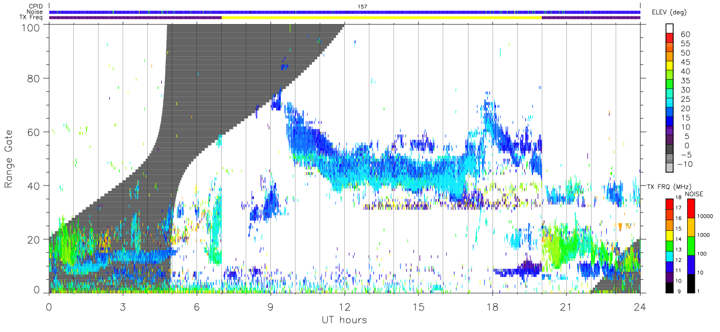Pick the red swatch in the ELEV colorbar

(x=670, y=39)
